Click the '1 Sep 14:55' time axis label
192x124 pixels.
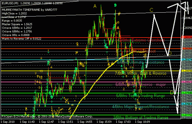pos(85,122)
